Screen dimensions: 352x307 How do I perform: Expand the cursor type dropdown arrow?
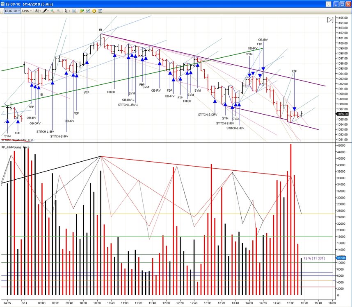coord(69,11)
